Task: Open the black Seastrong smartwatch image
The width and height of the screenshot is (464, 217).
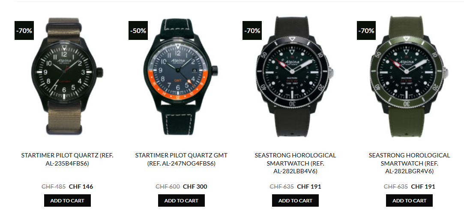Action: coord(295,76)
